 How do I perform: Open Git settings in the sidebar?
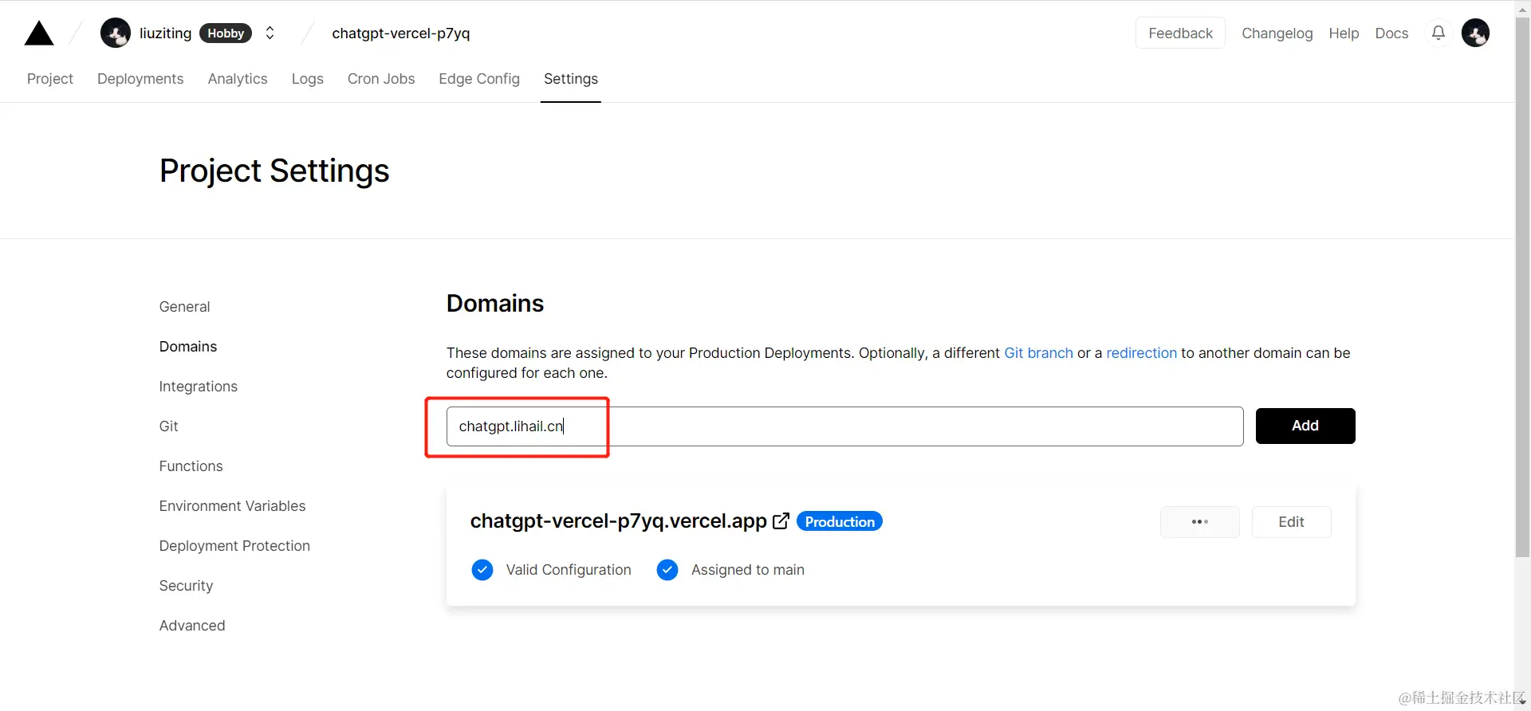point(168,426)
